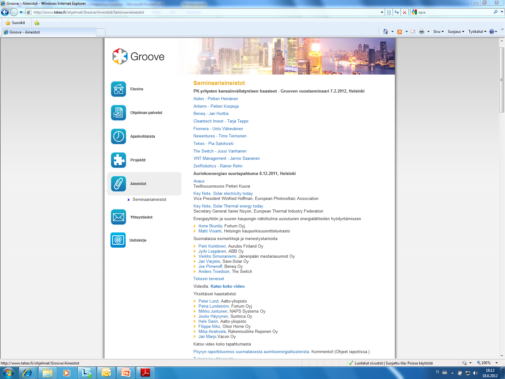
Task: Open the Etusivu house icon
Action: pos(118,89)
